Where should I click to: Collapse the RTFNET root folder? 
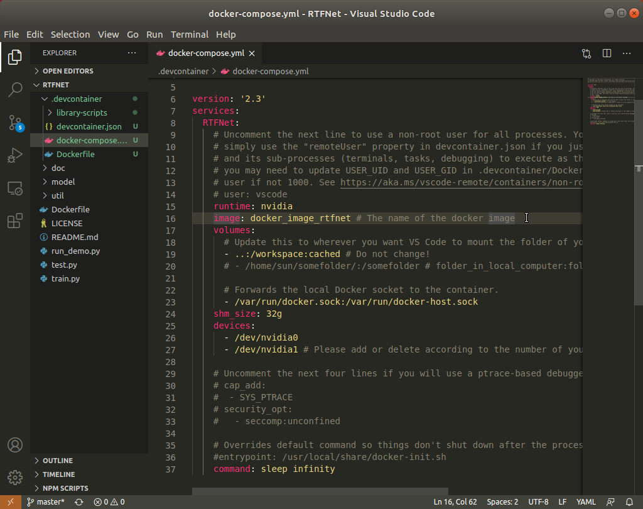tap(89, 85)
